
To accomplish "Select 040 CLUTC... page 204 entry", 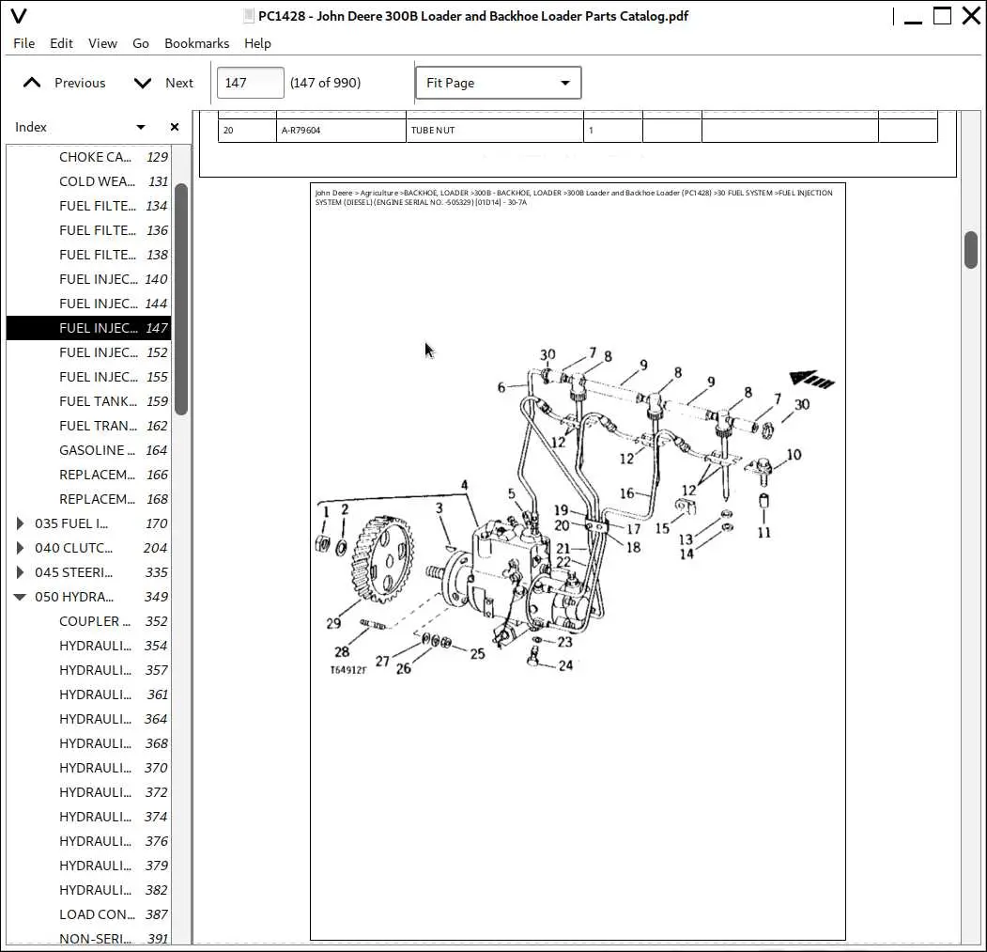I will point(89,548).
